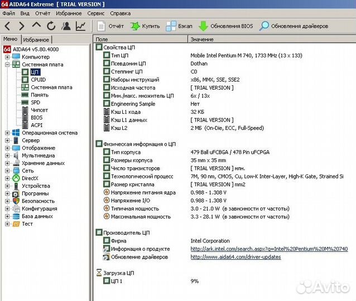Click the Программы icon in tree
This screenshot has height=301, width=356.
coord(16,194)
